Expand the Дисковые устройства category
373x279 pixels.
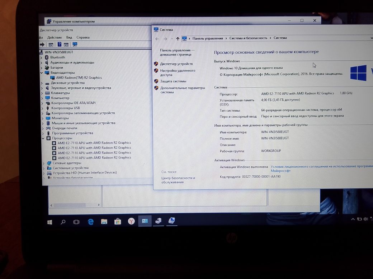42,83
